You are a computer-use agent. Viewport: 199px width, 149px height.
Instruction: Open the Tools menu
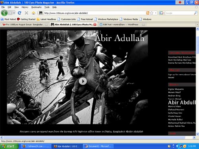pyautogui.click(x=47, y=7)
